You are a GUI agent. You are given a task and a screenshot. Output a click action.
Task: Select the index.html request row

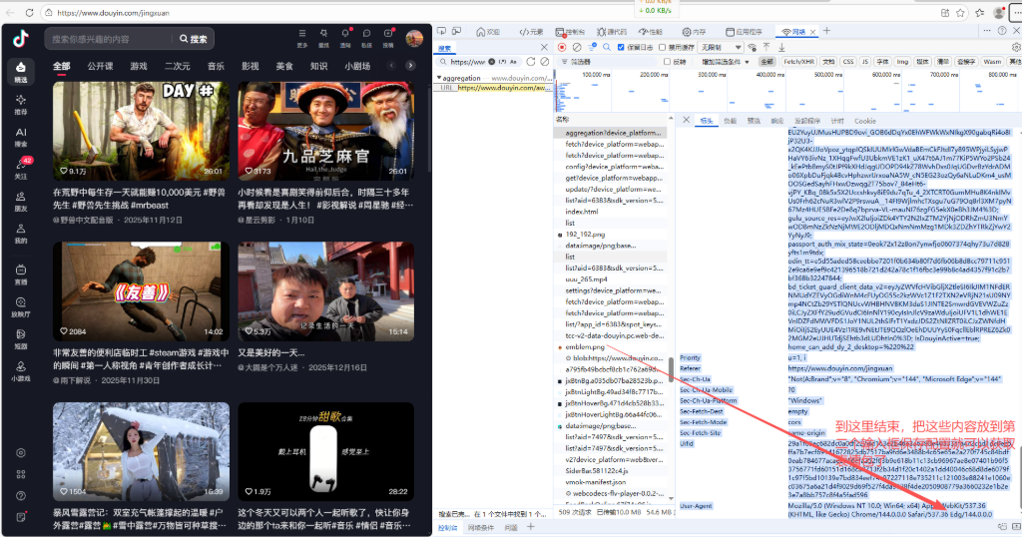[610, 212]
